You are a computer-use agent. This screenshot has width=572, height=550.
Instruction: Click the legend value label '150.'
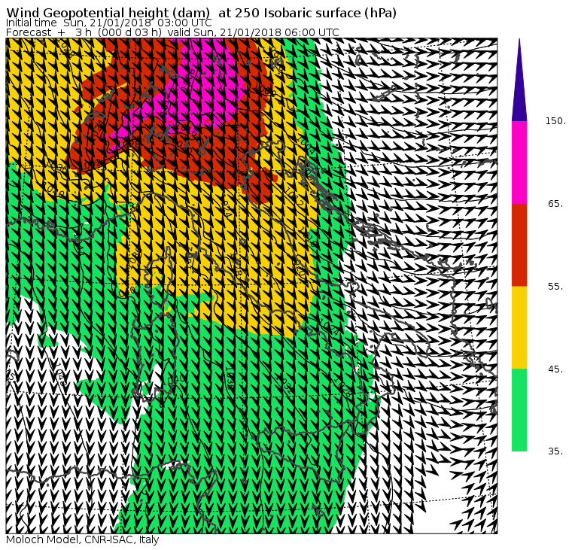555,121
